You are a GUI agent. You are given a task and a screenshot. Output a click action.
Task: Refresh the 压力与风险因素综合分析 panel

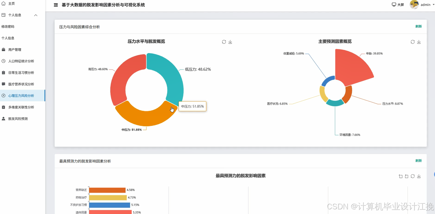[418, 27]
